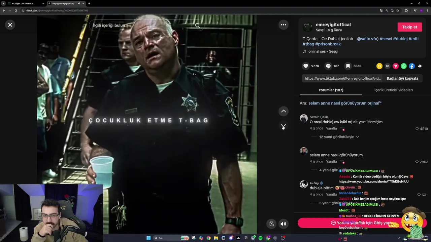Open the purple browser profile avatar
Image resolution: width=431 pixels, height=242 pixels.
click(421, 10)
